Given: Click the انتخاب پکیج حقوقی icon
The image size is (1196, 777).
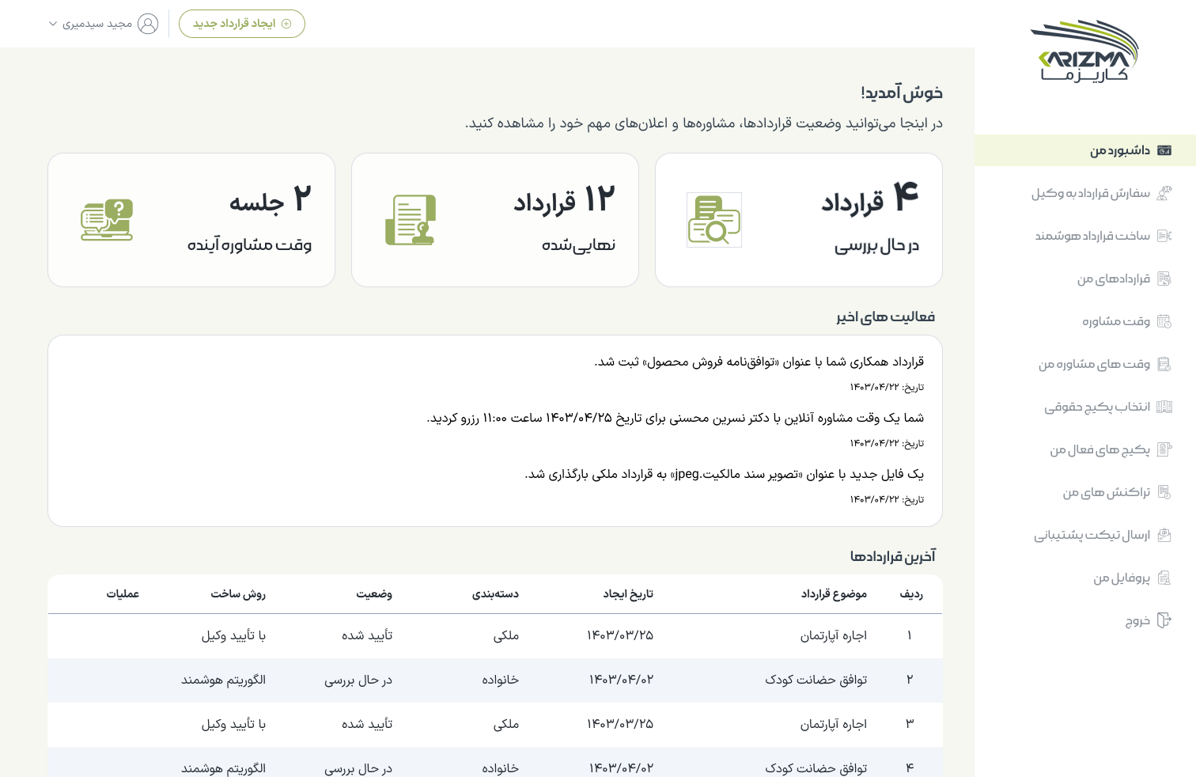Looking at the screenshot, I should tap(1164, 407).
